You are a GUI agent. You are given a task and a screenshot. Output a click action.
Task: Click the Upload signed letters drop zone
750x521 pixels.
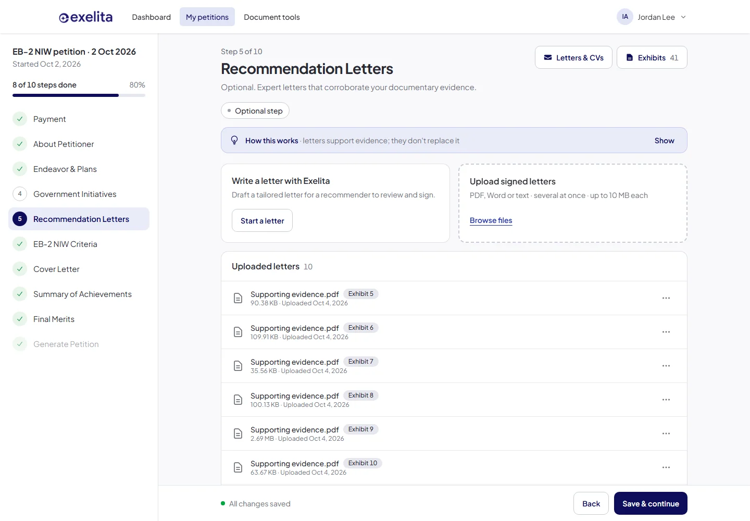[x=573, y=203]
